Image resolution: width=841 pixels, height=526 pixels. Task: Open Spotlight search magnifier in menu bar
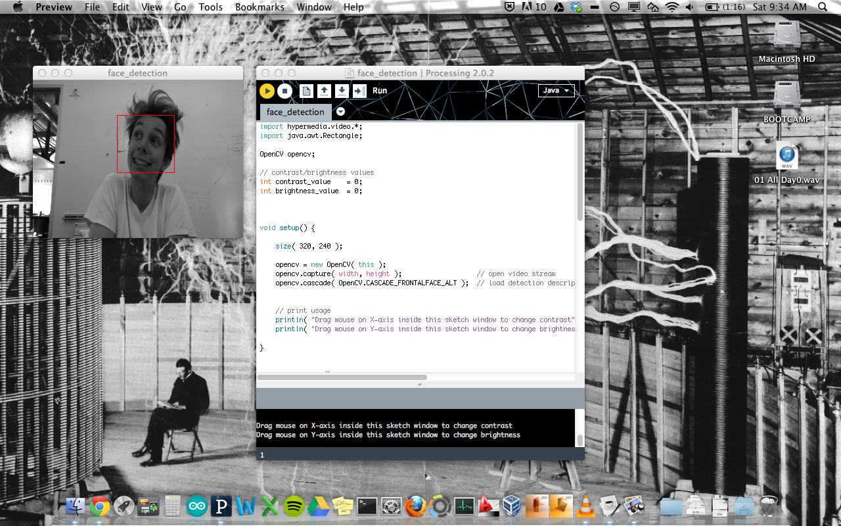click(x=823, y=7)
